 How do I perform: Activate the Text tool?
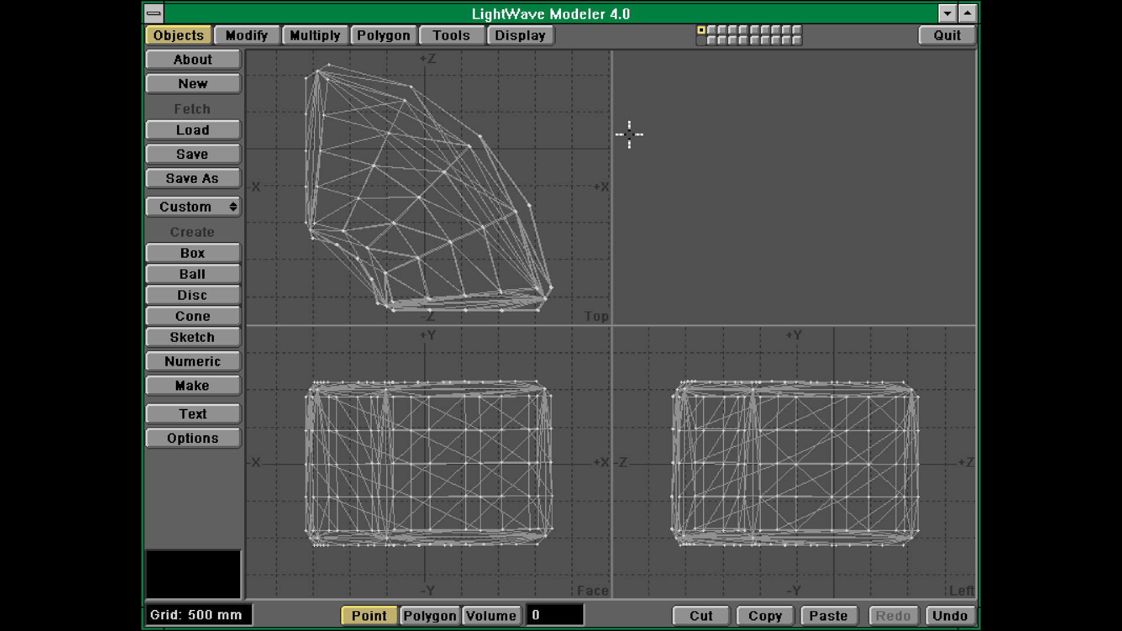[x=193, y=414]
